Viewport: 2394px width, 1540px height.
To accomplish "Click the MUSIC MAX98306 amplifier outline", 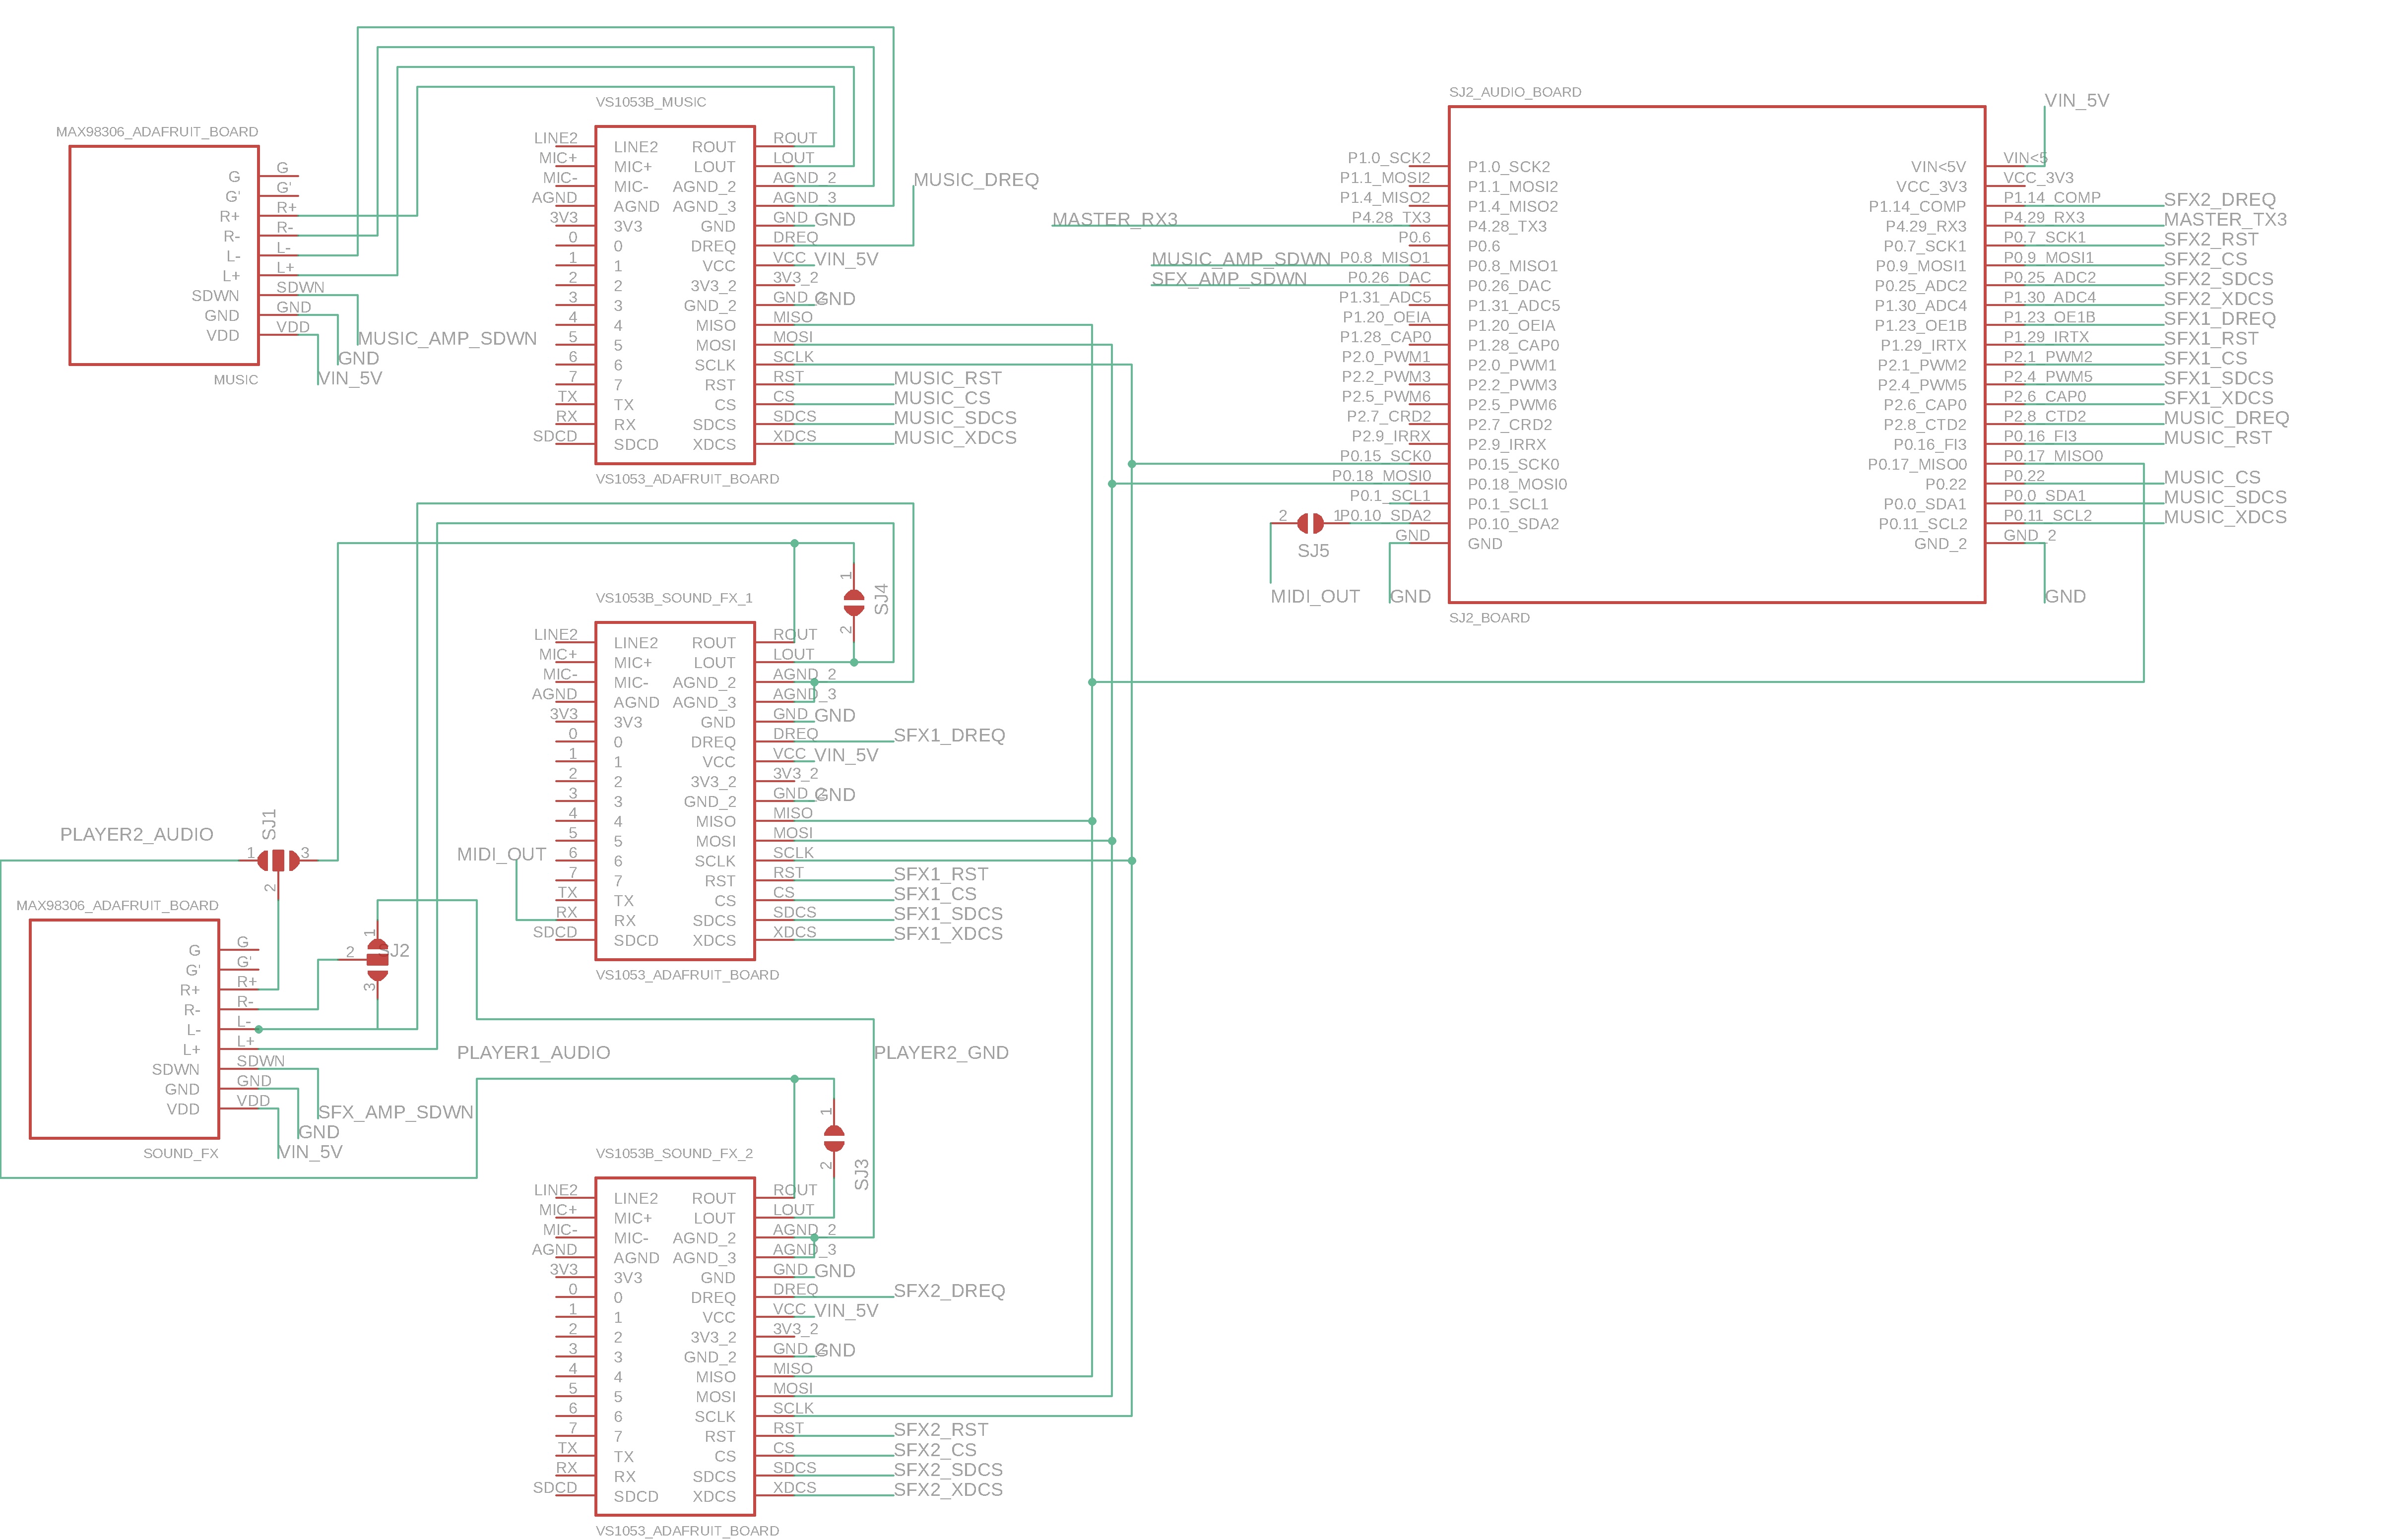I will pos(164,255).
